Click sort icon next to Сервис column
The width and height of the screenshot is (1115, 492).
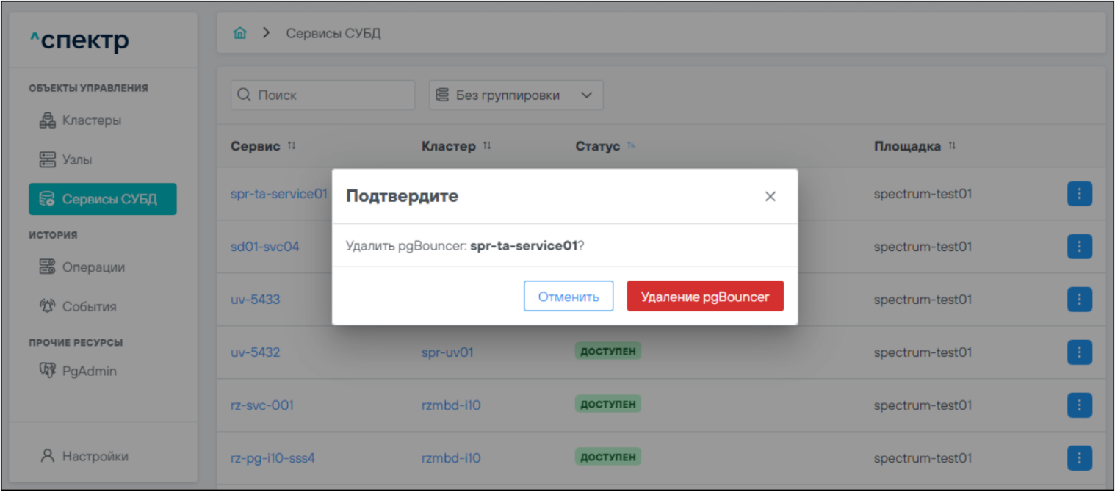[x=292, y=147]
